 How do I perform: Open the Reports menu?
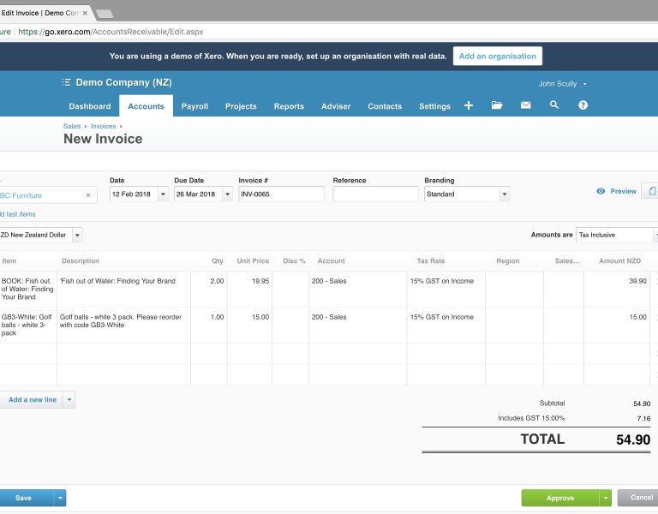click(x=289, y=106)
